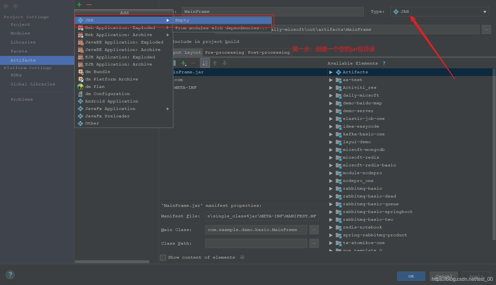Screen dimensions: 496x285
Task: Browse for Class Path button
Action: [314, 243]
